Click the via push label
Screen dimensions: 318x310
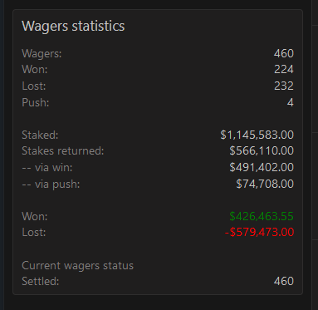(x=51, y=185)
